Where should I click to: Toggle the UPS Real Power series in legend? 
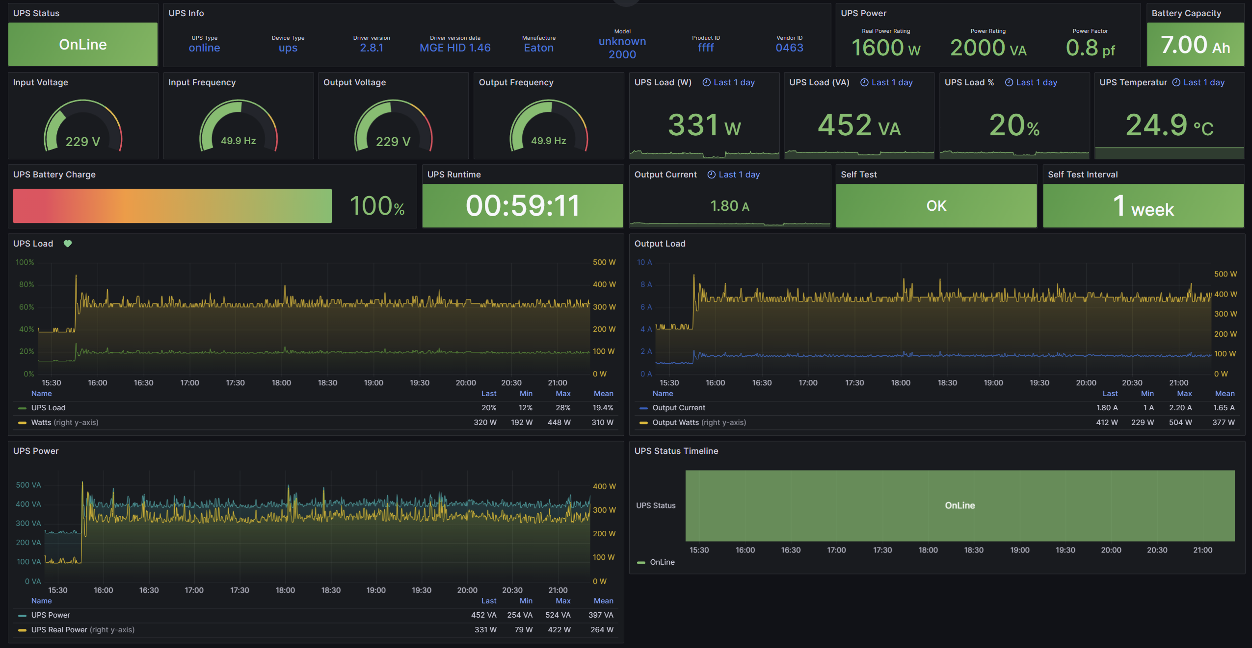(59, 630)
